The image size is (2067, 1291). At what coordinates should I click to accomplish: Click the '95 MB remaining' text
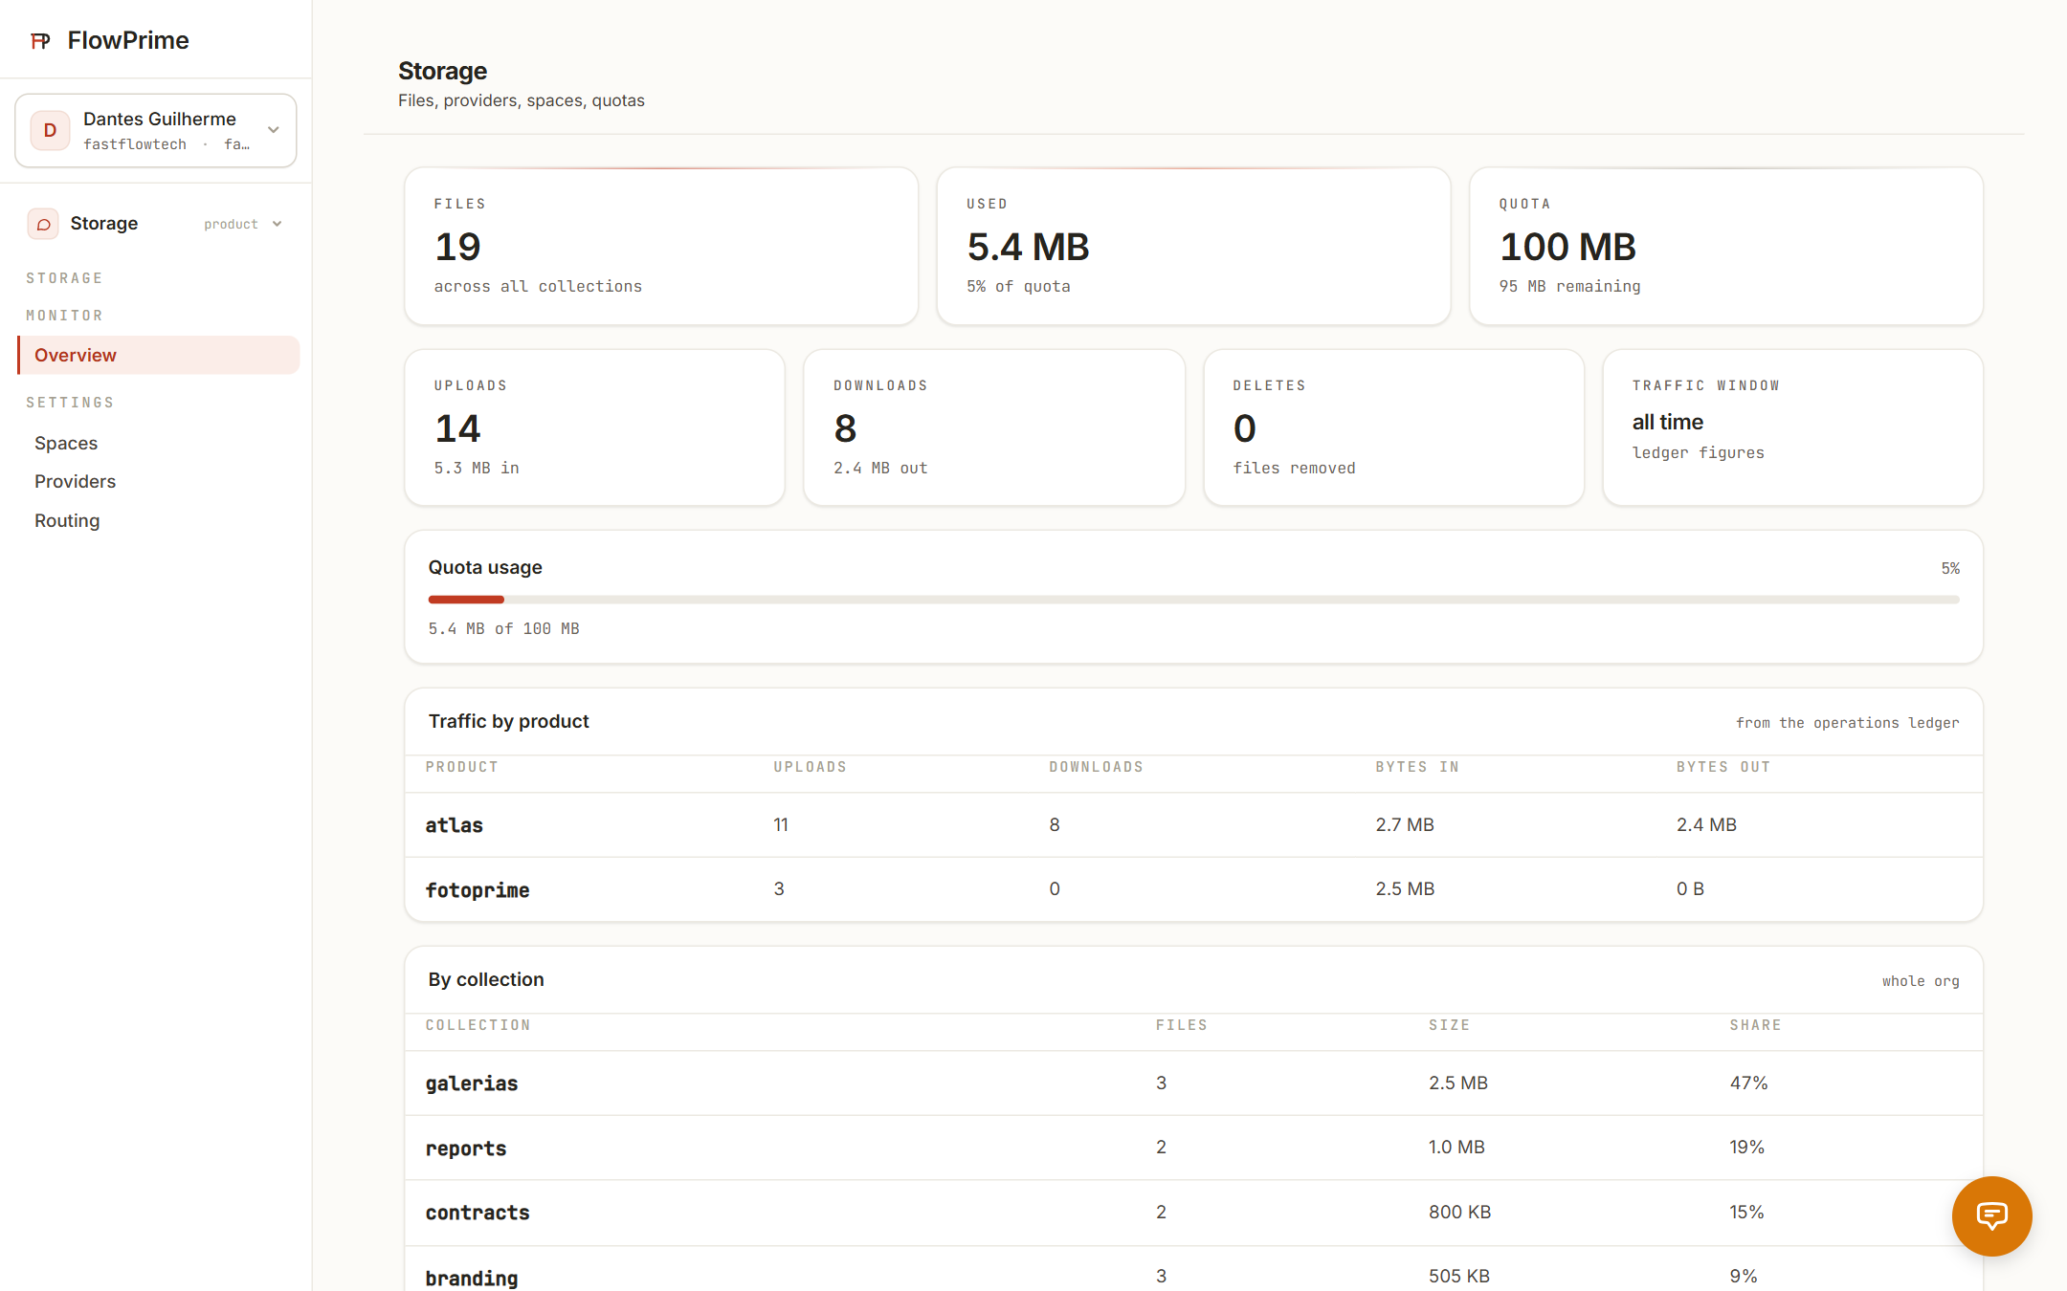1569,286
